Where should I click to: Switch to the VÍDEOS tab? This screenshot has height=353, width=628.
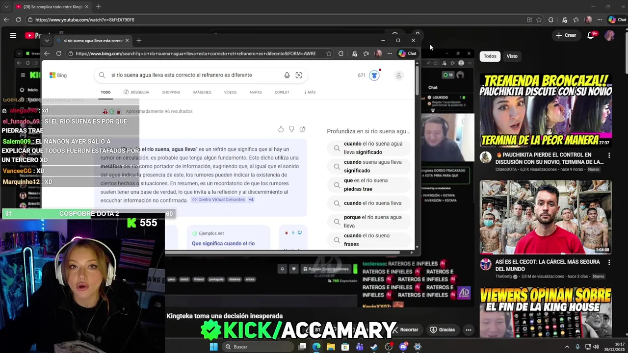click(x=230, y=92)
